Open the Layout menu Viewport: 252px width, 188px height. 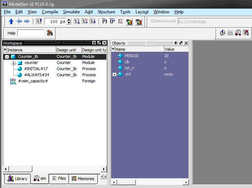coord(142,12)
